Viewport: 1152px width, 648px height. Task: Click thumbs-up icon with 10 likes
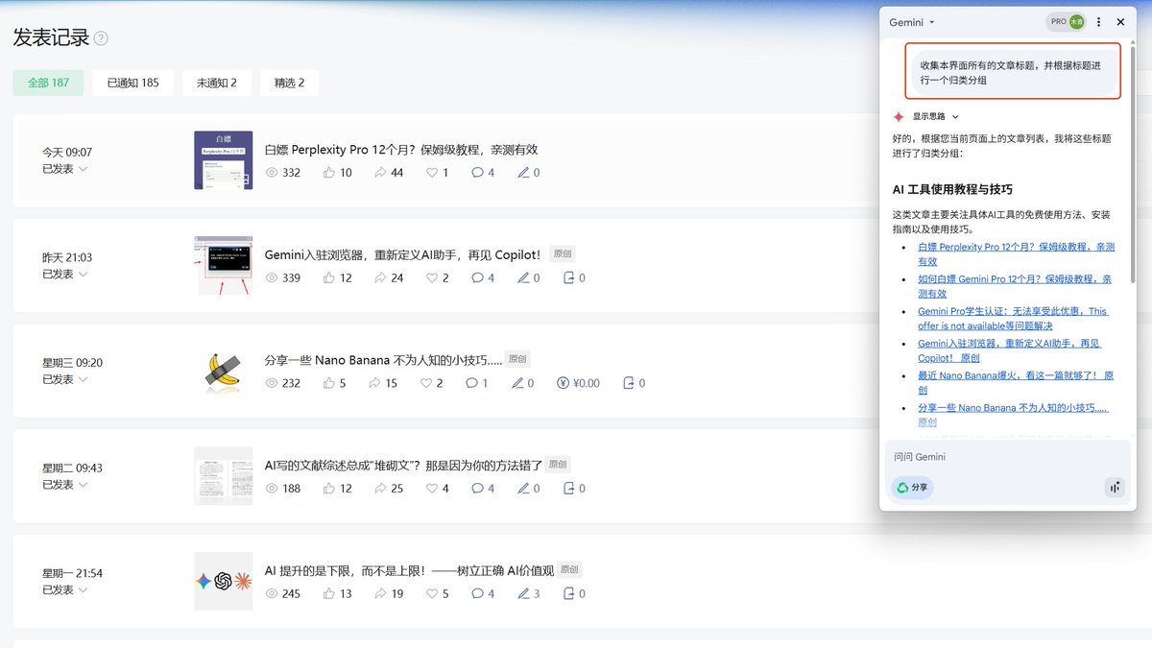329,173
